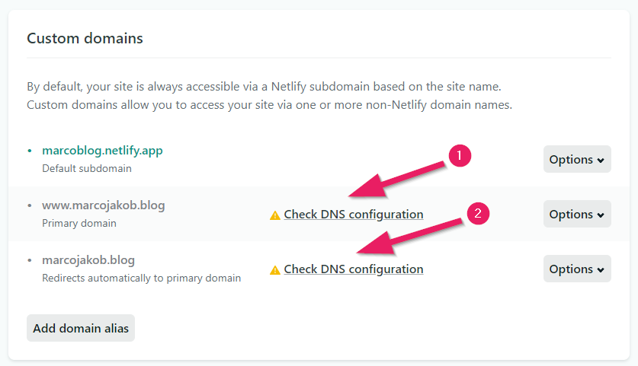The image size is (638, 366).
Task: Click the Primary domain label
Action: pos(79,224)
